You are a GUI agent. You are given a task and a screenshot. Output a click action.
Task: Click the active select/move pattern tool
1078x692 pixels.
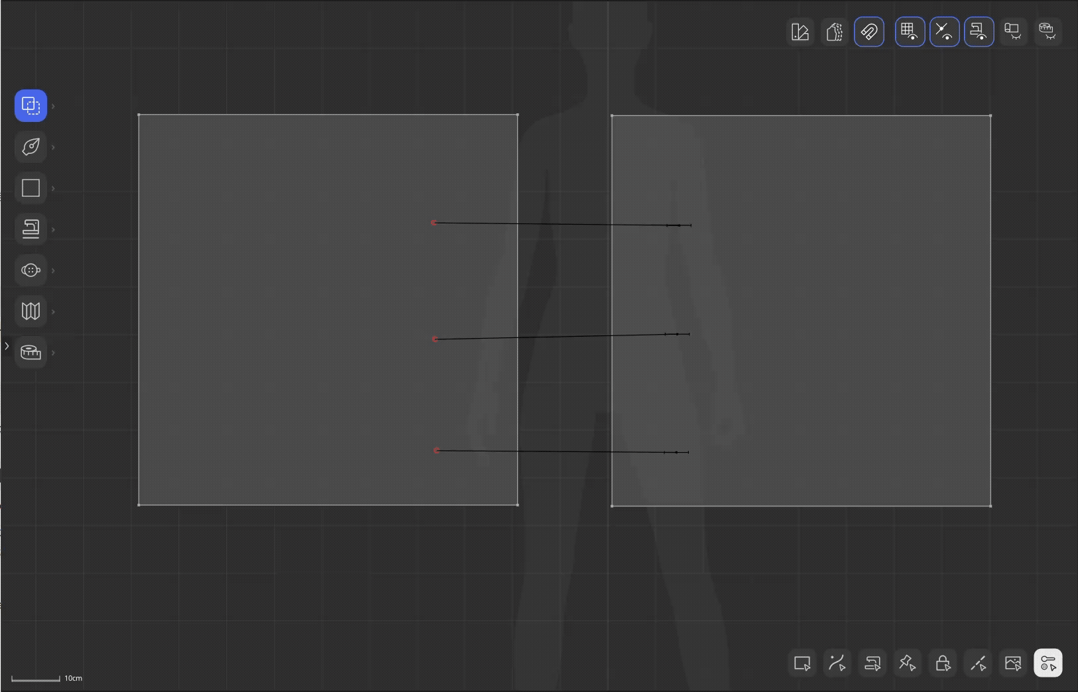[30, 106]
